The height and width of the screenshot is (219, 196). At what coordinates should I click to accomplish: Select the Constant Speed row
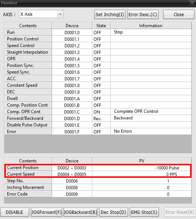[28, 85]
